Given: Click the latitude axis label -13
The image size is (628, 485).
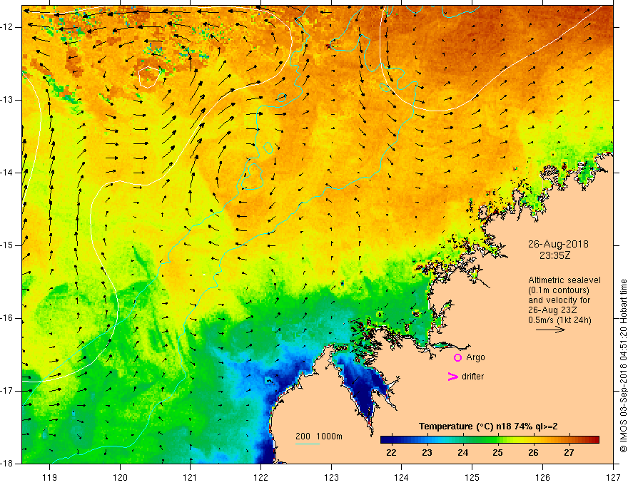Looking at the screenshot, I should point(8,100).
